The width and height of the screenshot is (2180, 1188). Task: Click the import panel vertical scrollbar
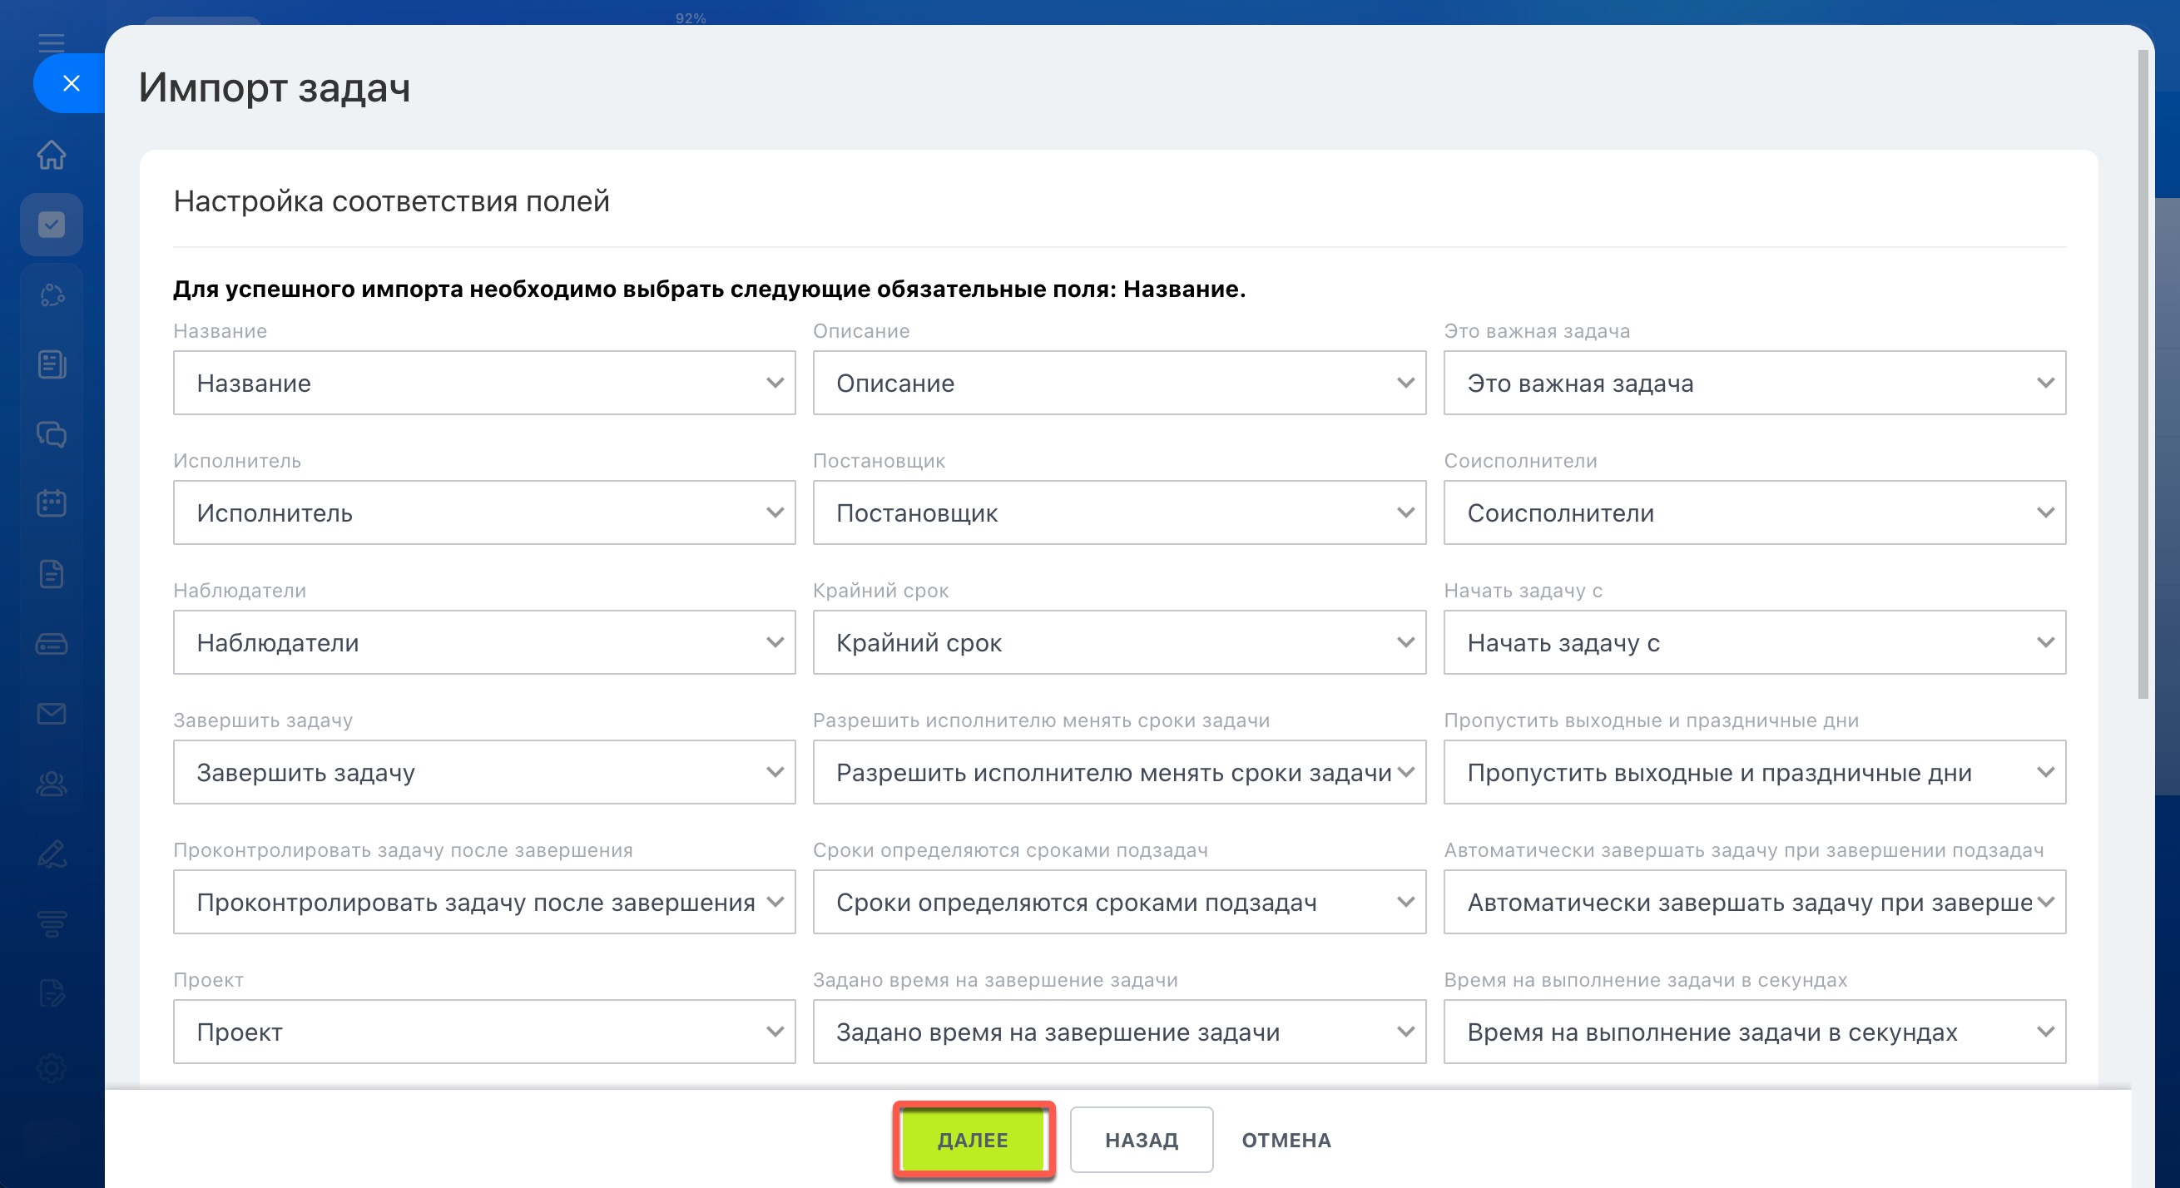point(2143,373)
